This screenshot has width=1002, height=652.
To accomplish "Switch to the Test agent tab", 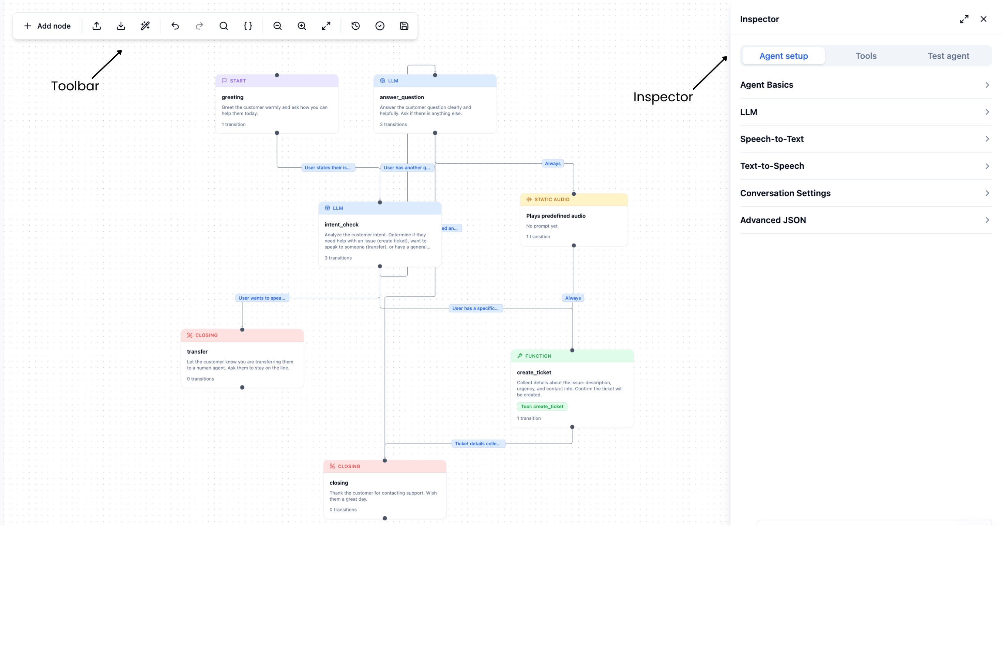I will click(x=948, y=56).
